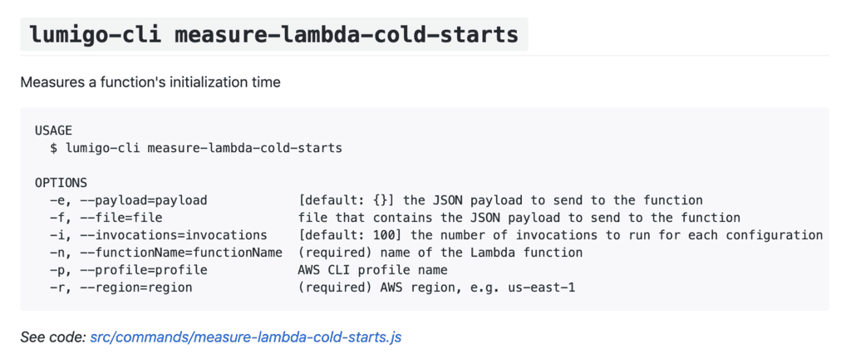Click the -f, --file=file option
This screenshot has height=354, width=851.
coord(106,218)
